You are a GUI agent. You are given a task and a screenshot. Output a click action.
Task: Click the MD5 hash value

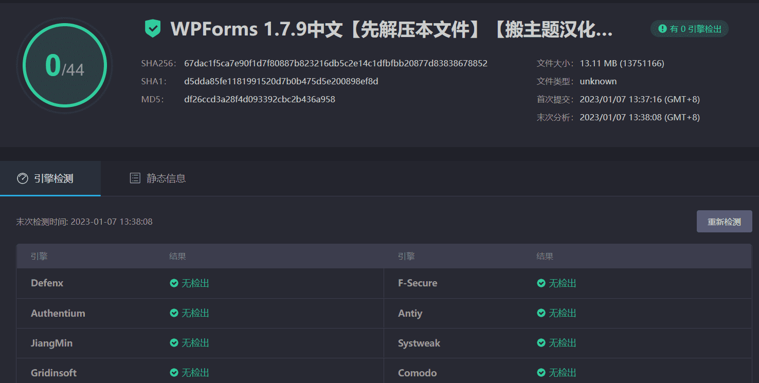[260, 99]
